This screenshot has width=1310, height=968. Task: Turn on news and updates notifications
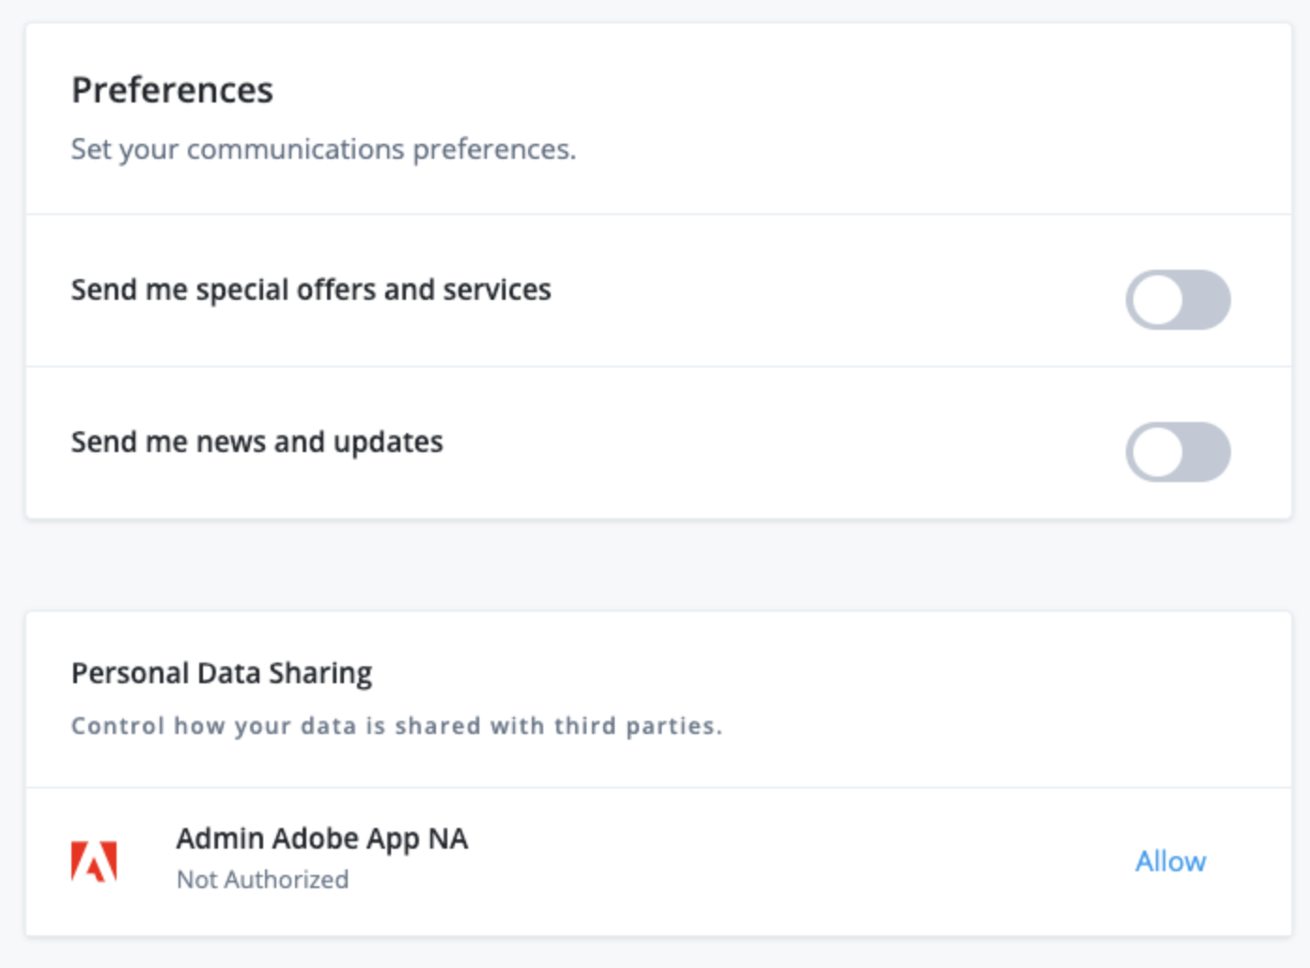(x=1179, y=452)
